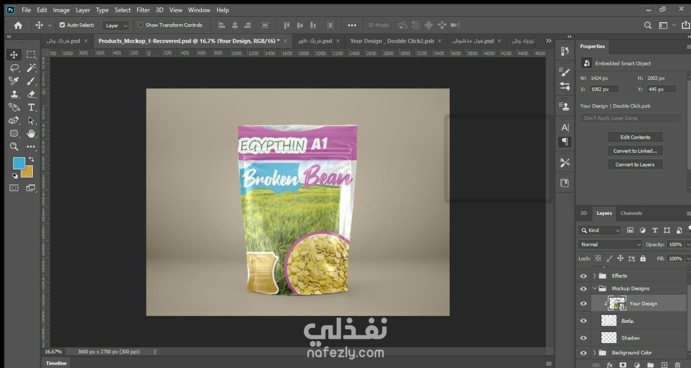Collapse the Mockup Designs group

click(595, 289)
